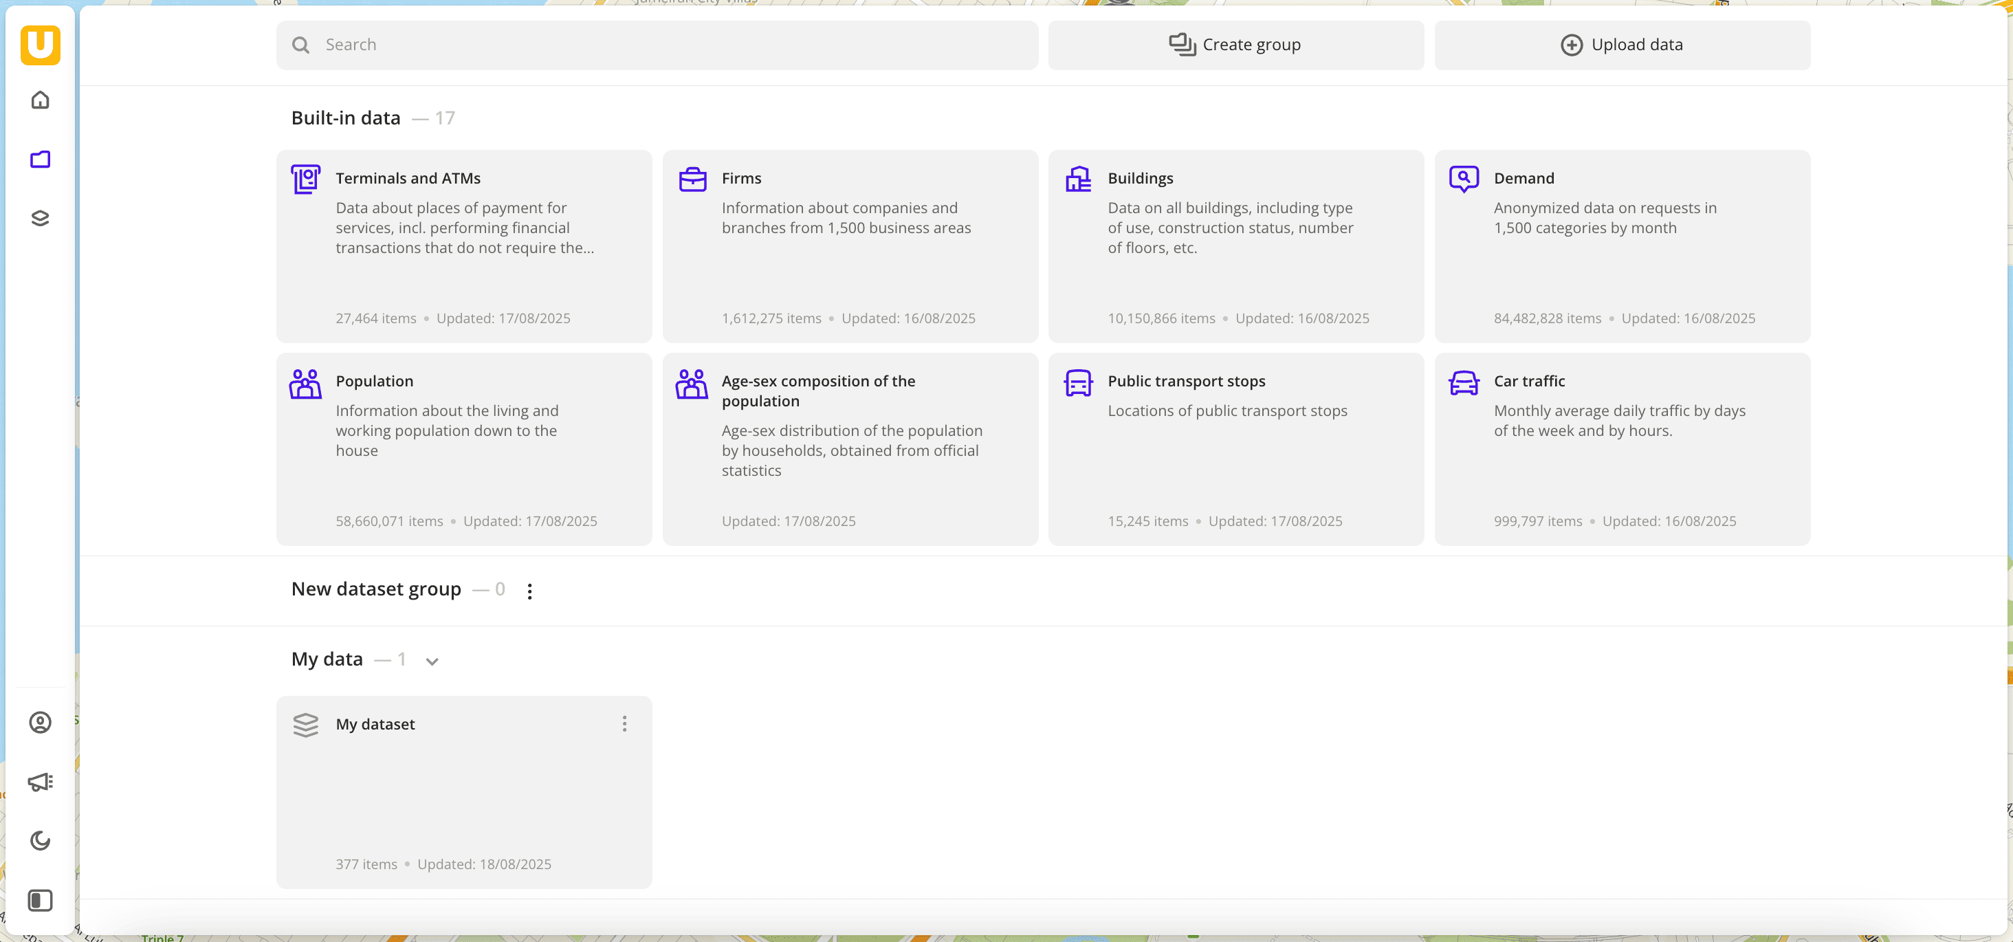Screen dimensions: 2013x942
Task: Open the Home sidebar icon
Action: coord(40,100)
